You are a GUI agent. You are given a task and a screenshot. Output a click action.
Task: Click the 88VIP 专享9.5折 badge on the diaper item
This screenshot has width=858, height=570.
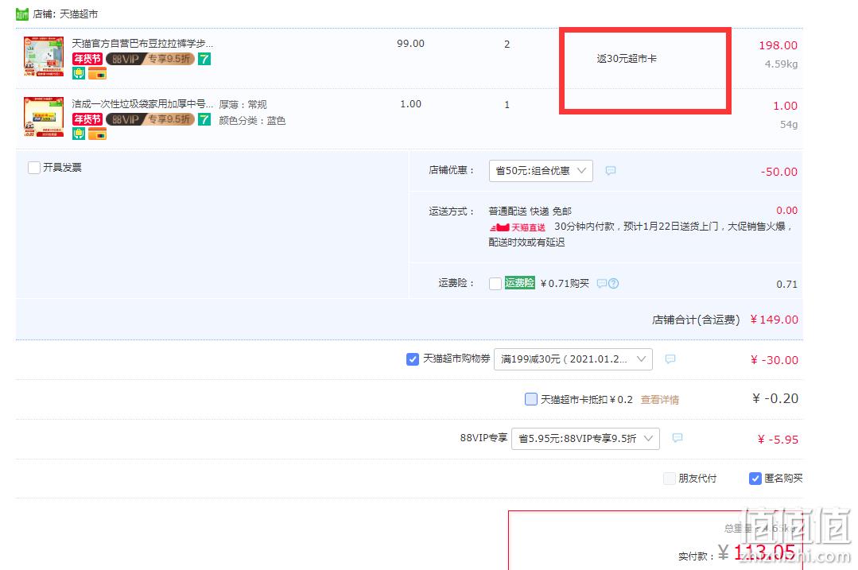[x=150, y=59]
